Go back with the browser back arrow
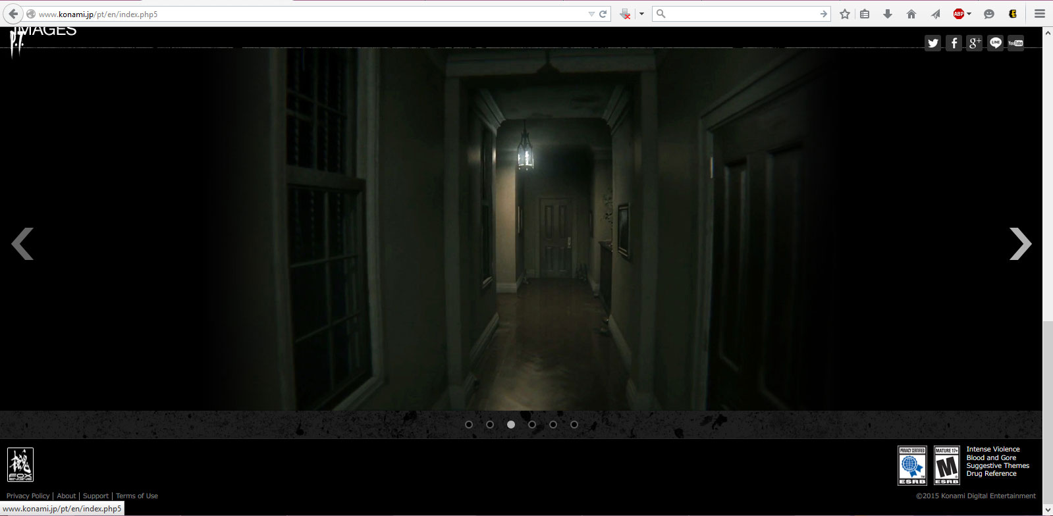This screenshot has width=1053, height=516. point(13,14)
